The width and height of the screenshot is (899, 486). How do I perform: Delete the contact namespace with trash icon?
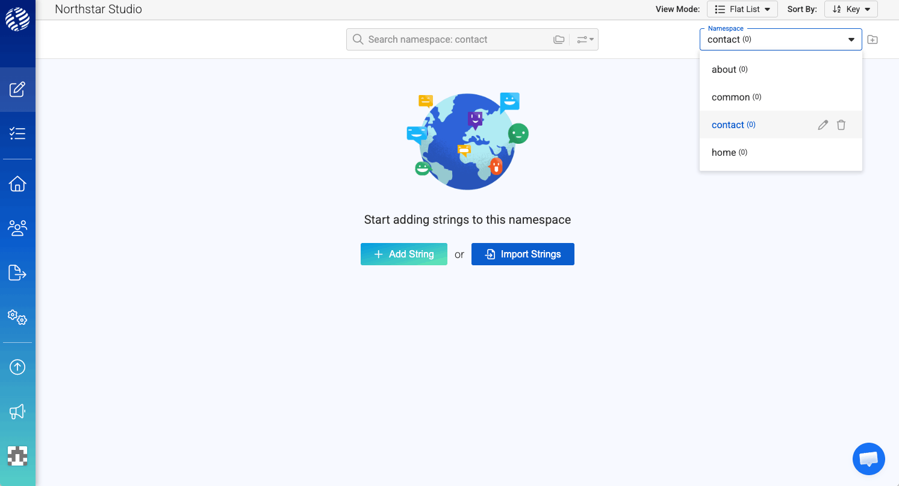(841, 125)
